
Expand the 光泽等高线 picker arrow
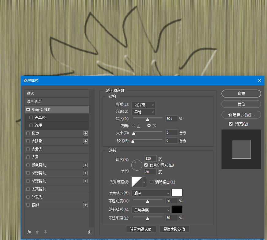[x=144, y=182]
